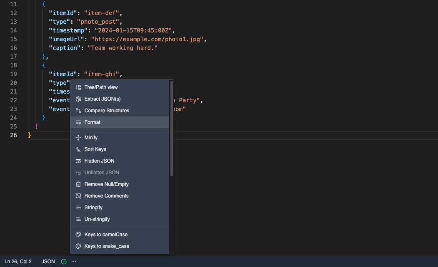The image size is (438, 267).
Task: Select Compare Structures in the menu
Action: (120, 111)
